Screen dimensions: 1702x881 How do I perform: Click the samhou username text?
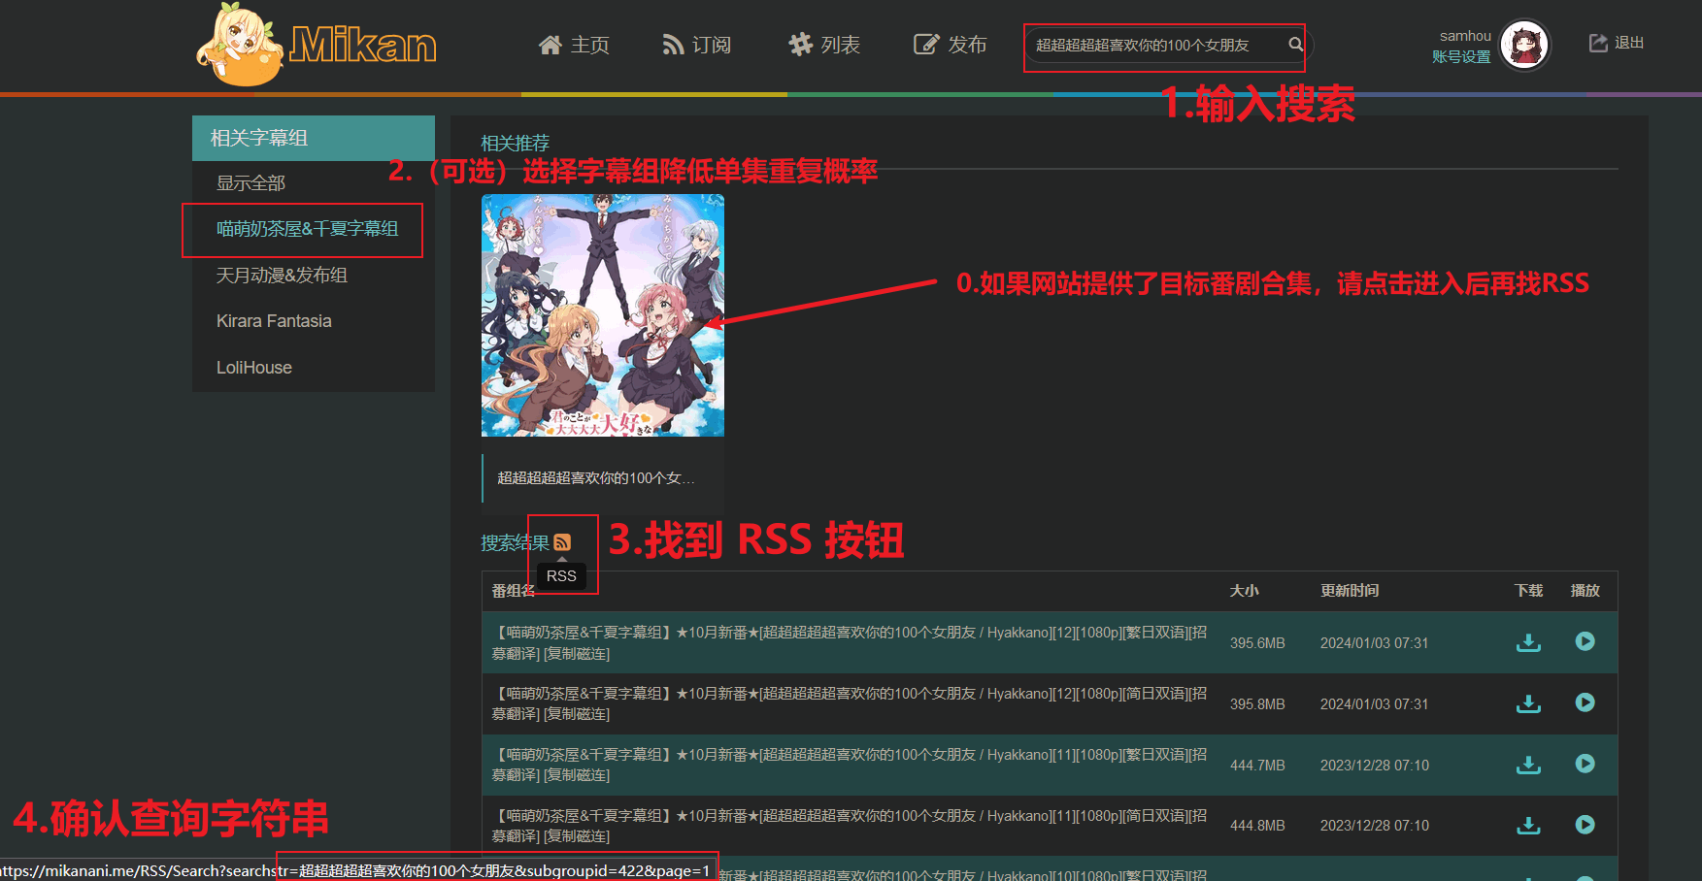[x=1465, y=36]
